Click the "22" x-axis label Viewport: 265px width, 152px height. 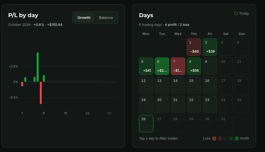coord(87,113)
